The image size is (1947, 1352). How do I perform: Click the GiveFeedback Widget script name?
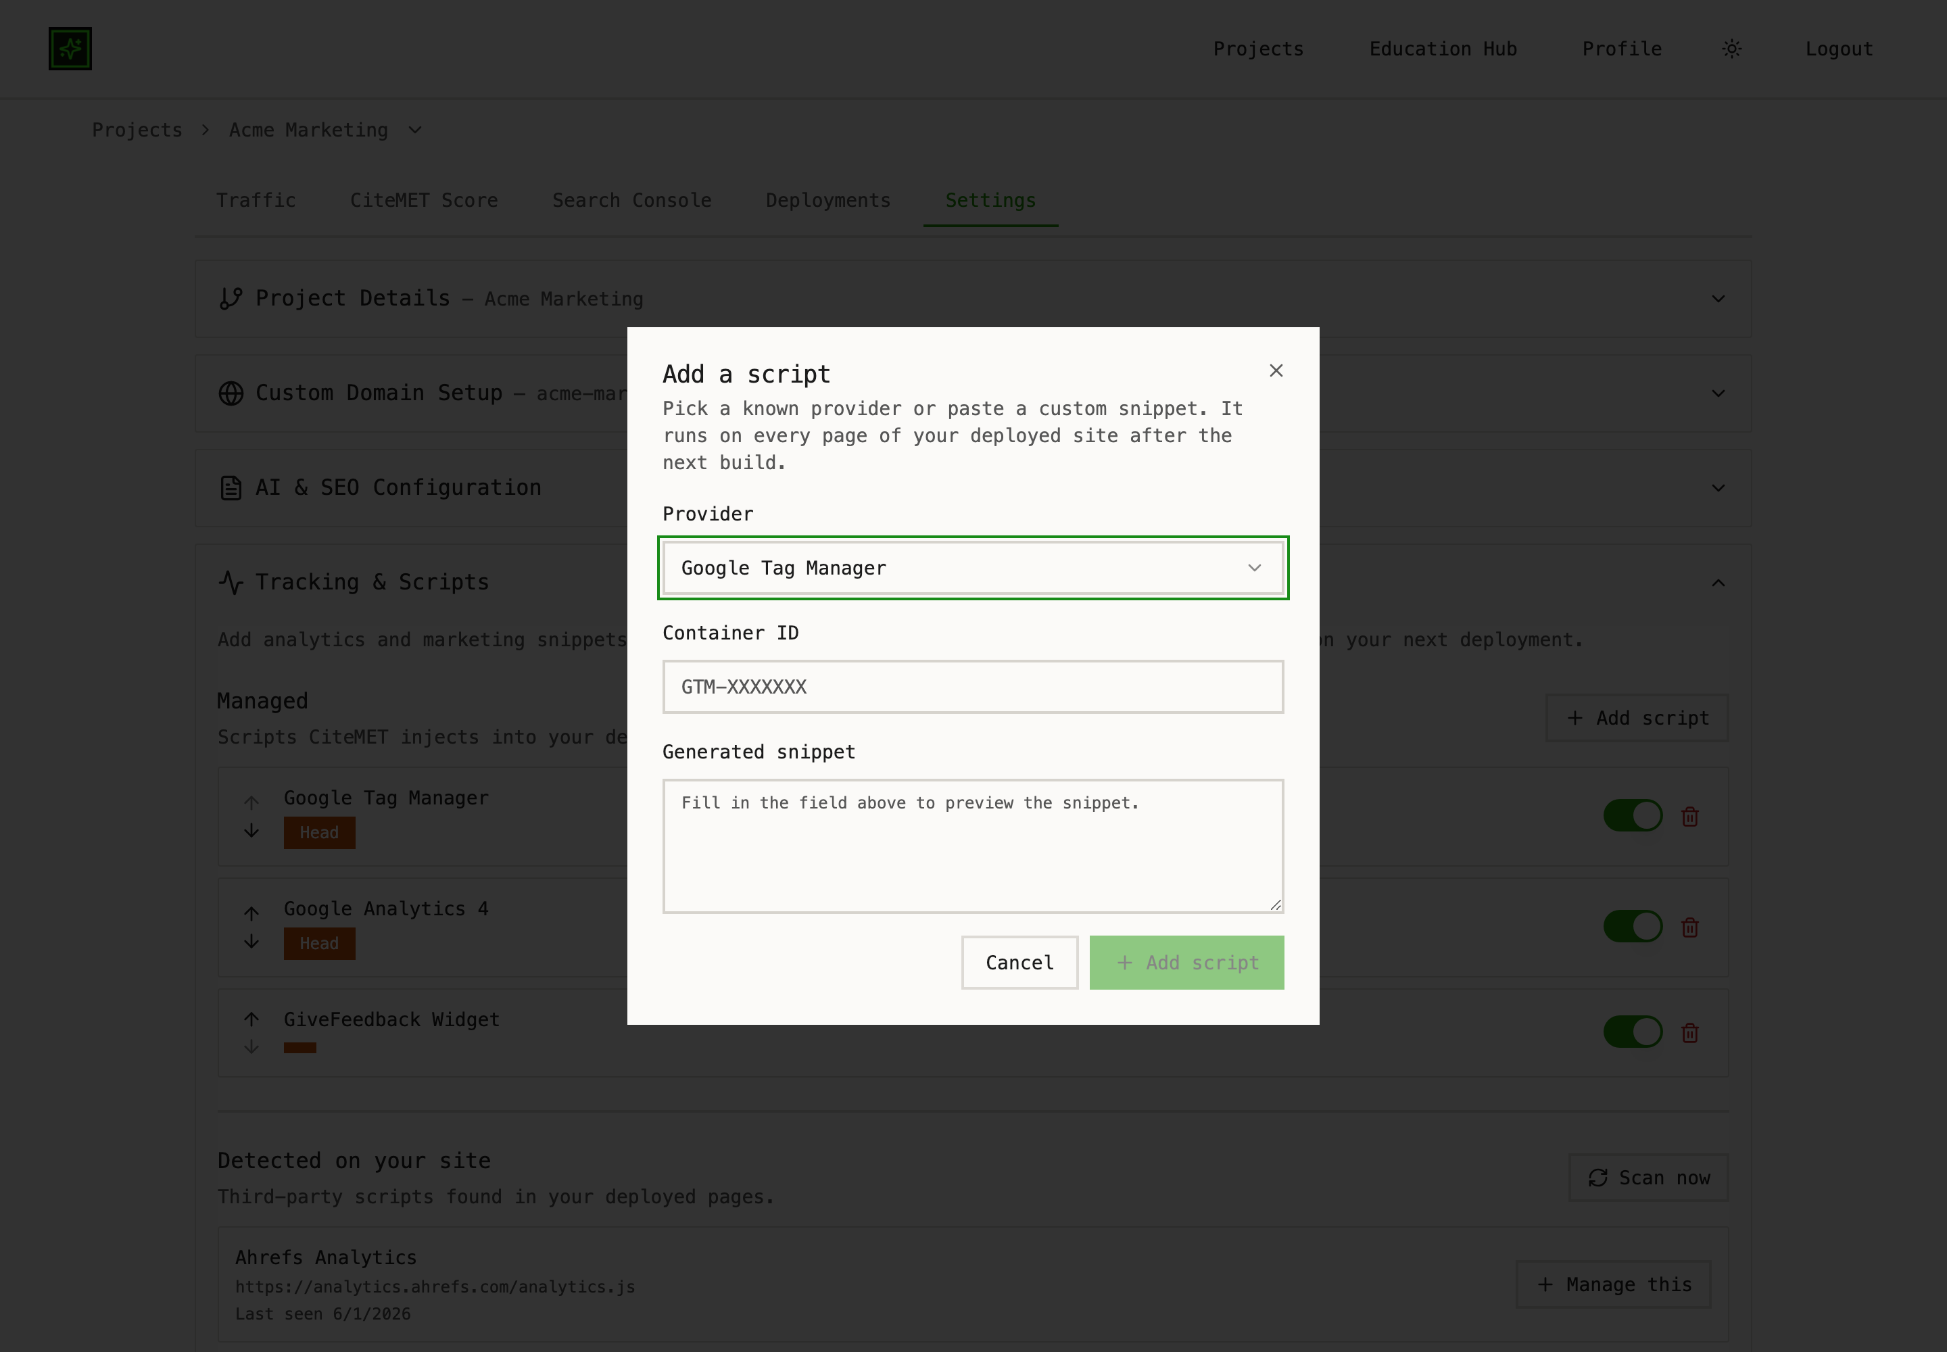pyautogui.click(x=391, y=1019)
